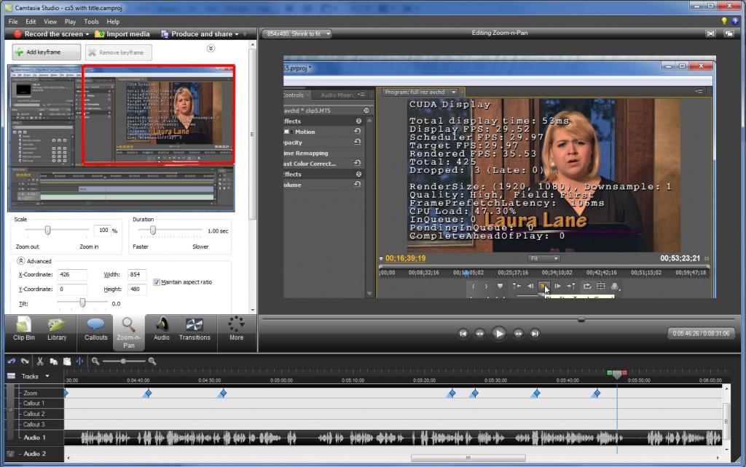
Task: Open toolbar options arrow after Produce and share
Action: coord(245,34)
